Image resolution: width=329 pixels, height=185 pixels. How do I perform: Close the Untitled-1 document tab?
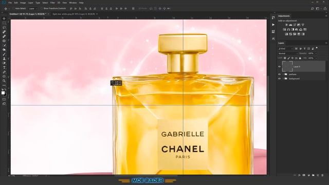click(48, 14)
